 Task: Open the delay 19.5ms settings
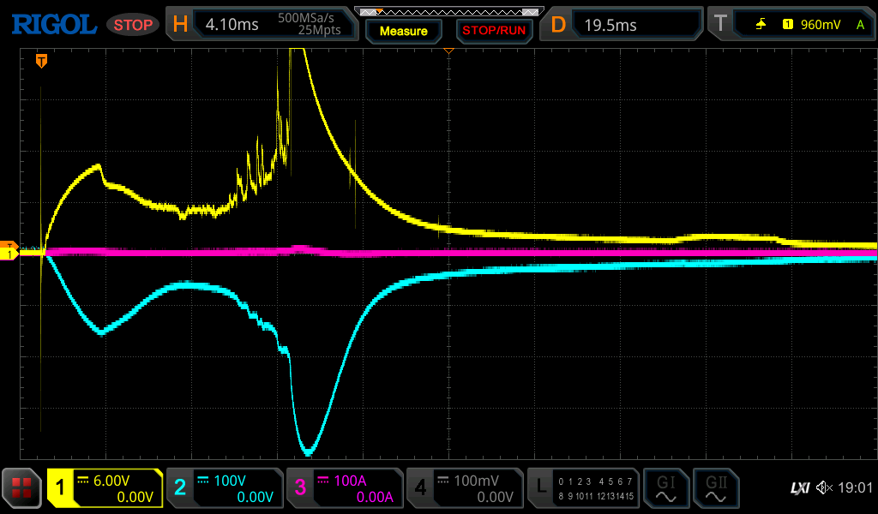pyautogui.click(x=624, y=25)
